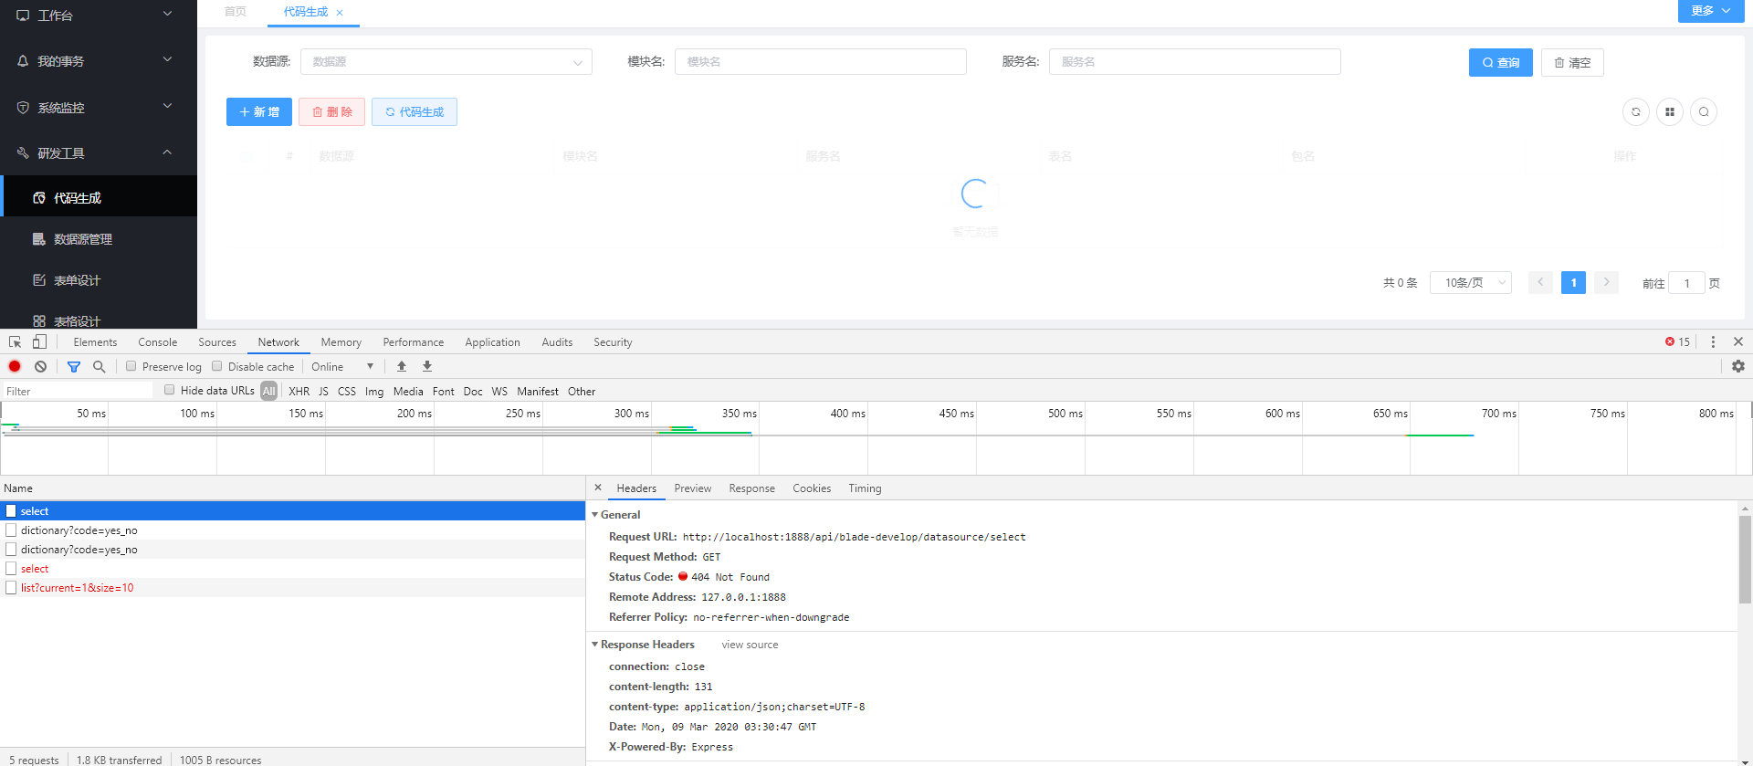
Task: Click the import HAR upload arrow
Action: (x=402, y=366)
